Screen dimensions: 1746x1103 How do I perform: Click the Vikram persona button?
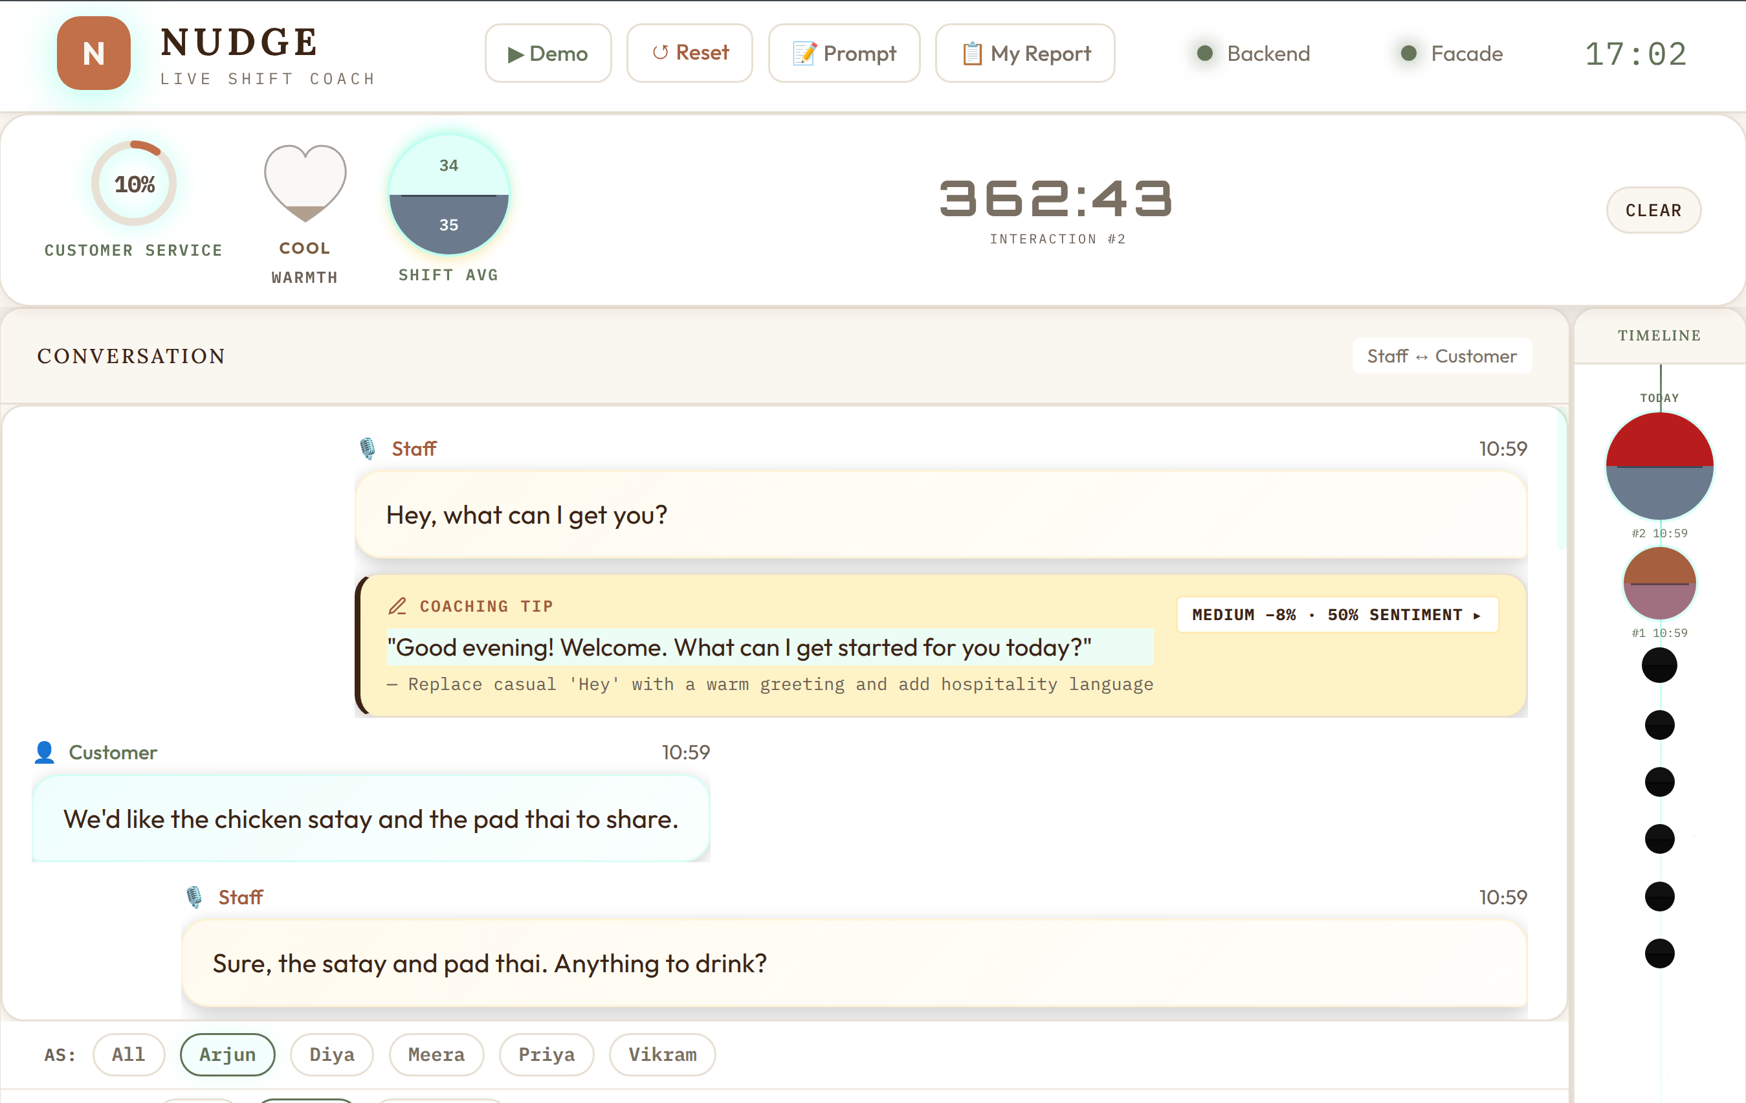click(661, 1054)
